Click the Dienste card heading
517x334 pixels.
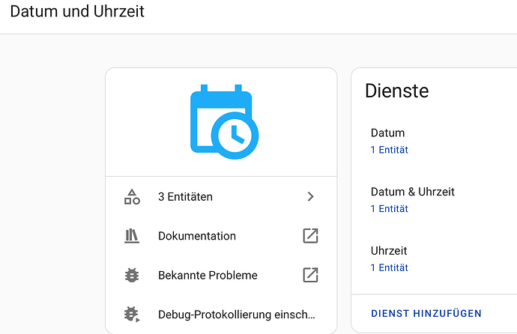click(396, 91)
